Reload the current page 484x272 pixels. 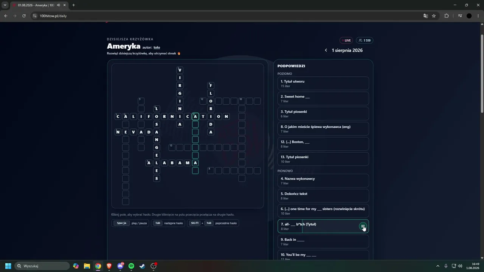tap(24, 16)
